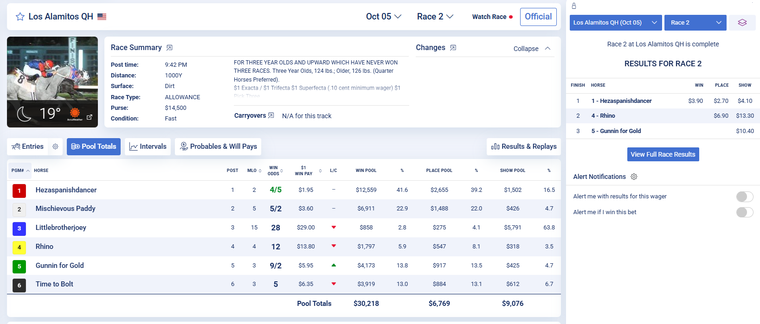Click View Full Race Results button
This screenshot has height=324, width=760.
pyautogui.click(x=663, y=154)
